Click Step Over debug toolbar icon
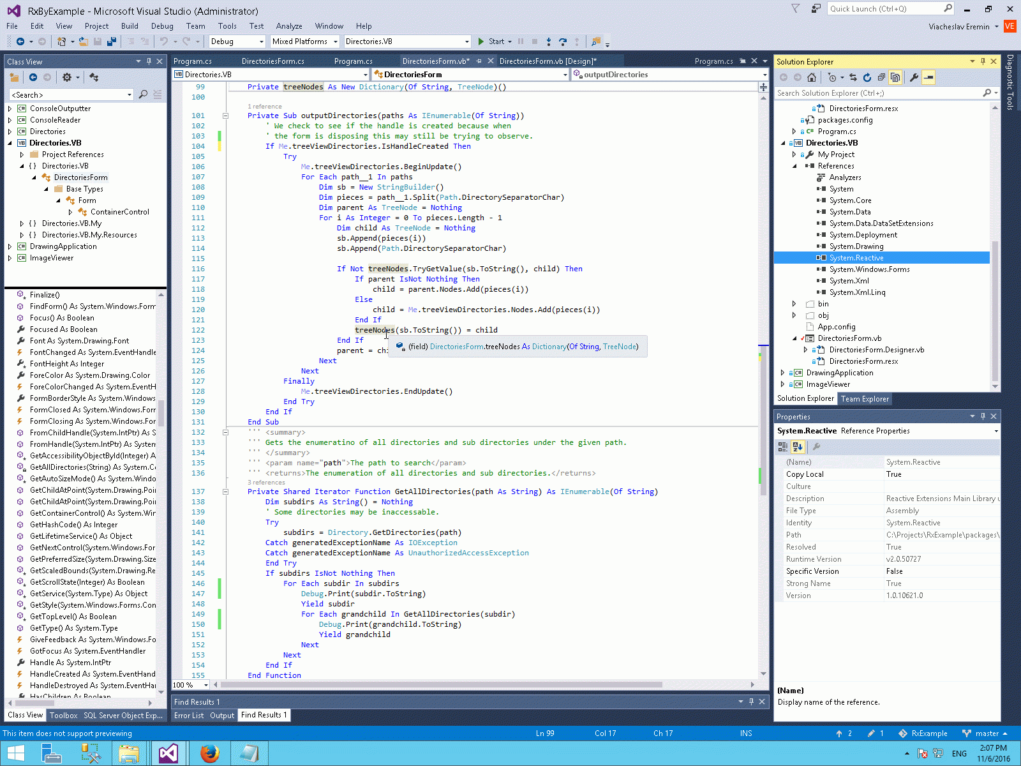The height and width of the screenshot is (766, 1021). coord(562,41)
